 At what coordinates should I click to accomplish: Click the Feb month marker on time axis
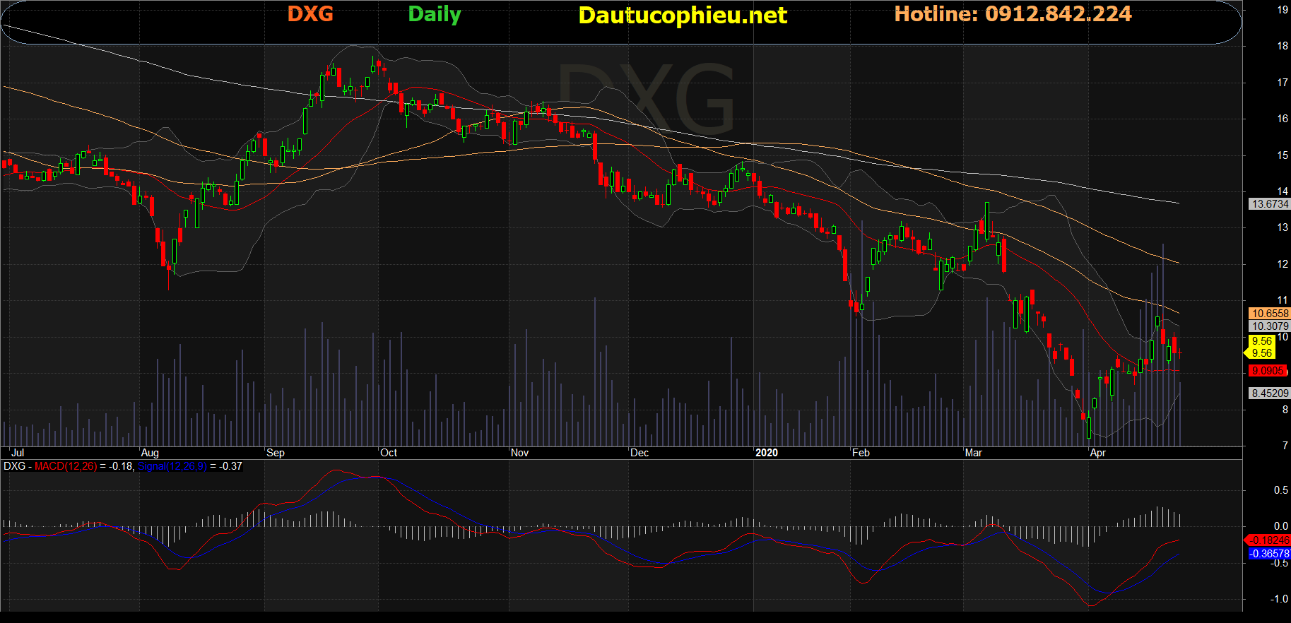coord(861,453)
